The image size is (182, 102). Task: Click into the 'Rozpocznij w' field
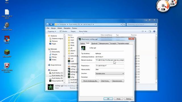(110, 65)
